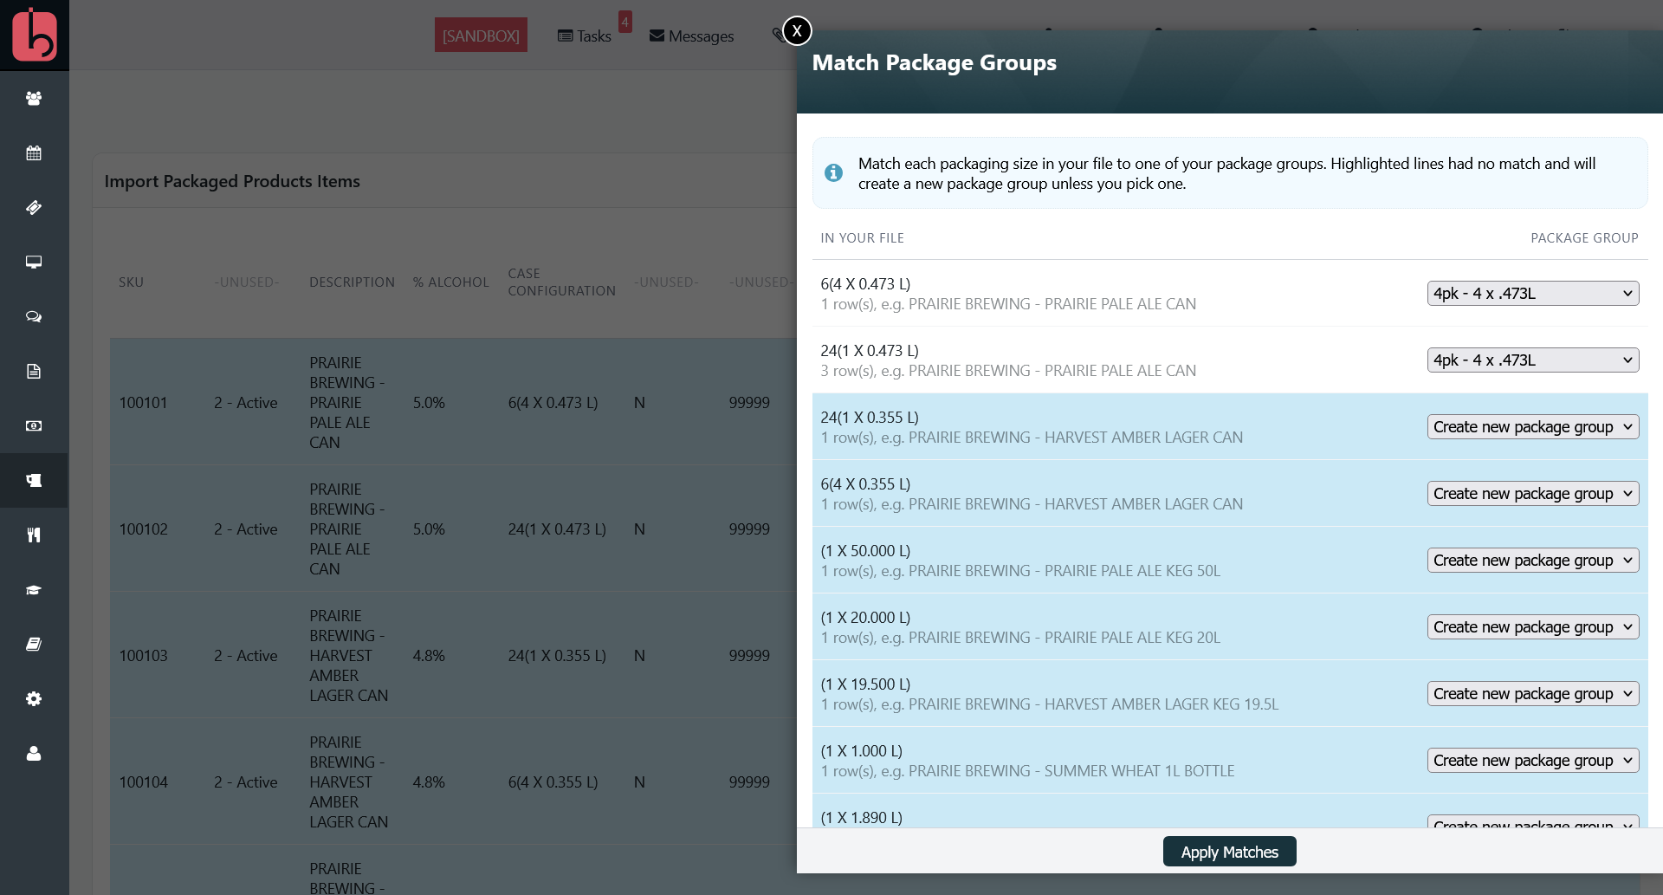This screenshot has width=1663, height=895.
Task: Close the Match Package Groups panel with X
Action: pyautogui.click(x=797, y=31)
